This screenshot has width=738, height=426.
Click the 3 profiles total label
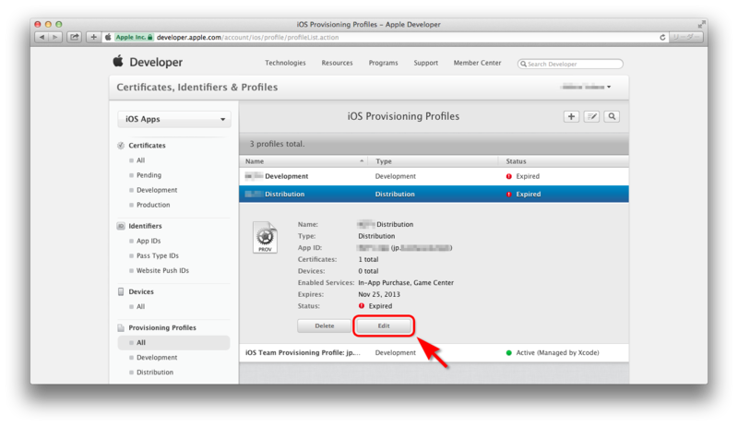pyautogui.click(x=277, y=144)
